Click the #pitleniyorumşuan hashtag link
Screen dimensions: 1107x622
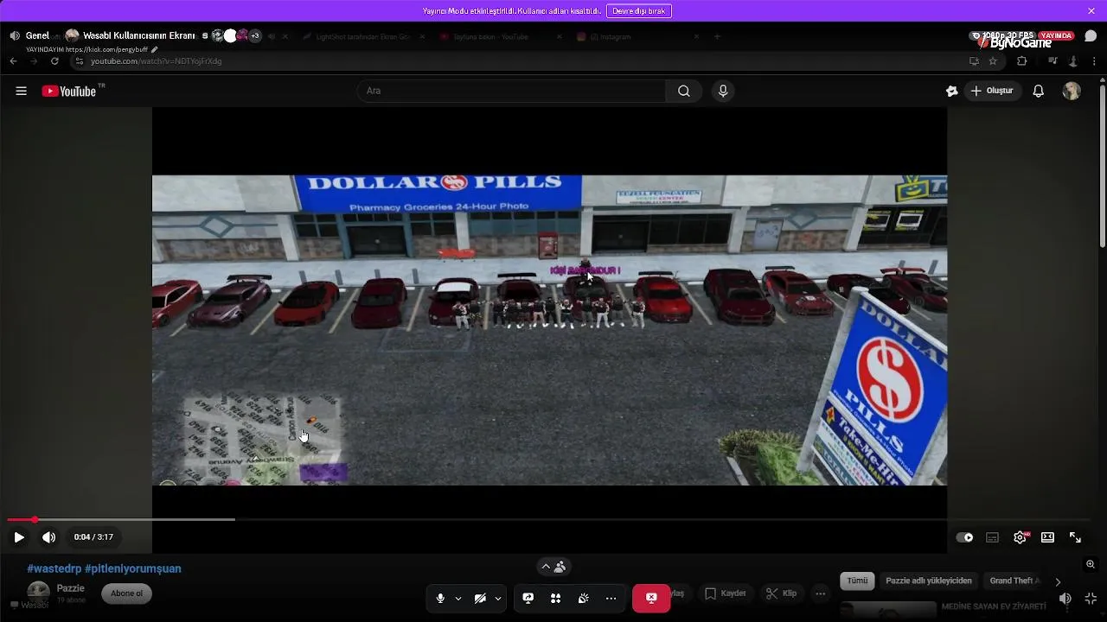tap(133, 568)
